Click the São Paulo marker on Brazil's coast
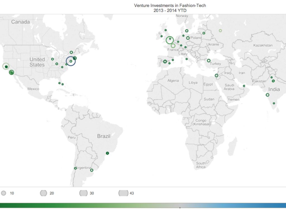 (107, 153)
